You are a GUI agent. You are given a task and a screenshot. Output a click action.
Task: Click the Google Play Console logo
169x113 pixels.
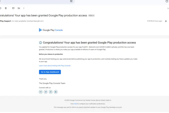(51, 30)
